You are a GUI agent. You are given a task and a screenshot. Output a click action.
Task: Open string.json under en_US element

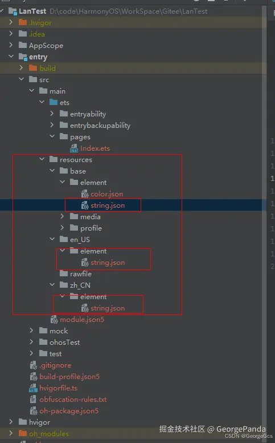point(108,263)
